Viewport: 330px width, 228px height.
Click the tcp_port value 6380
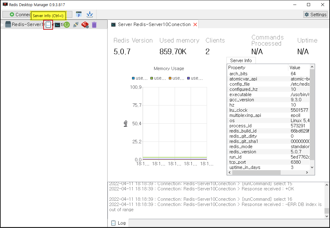[x=296, y=162]
